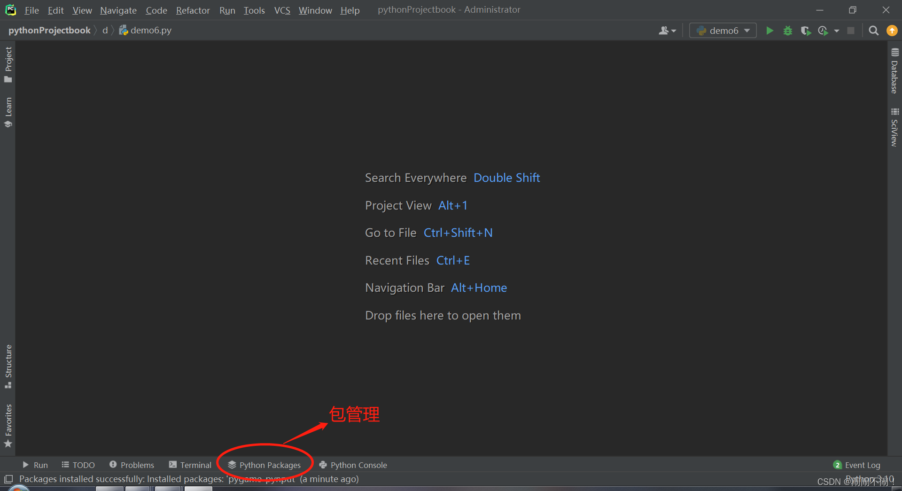
Task: Open the Window menu
Action: click(x=315, y=10)
